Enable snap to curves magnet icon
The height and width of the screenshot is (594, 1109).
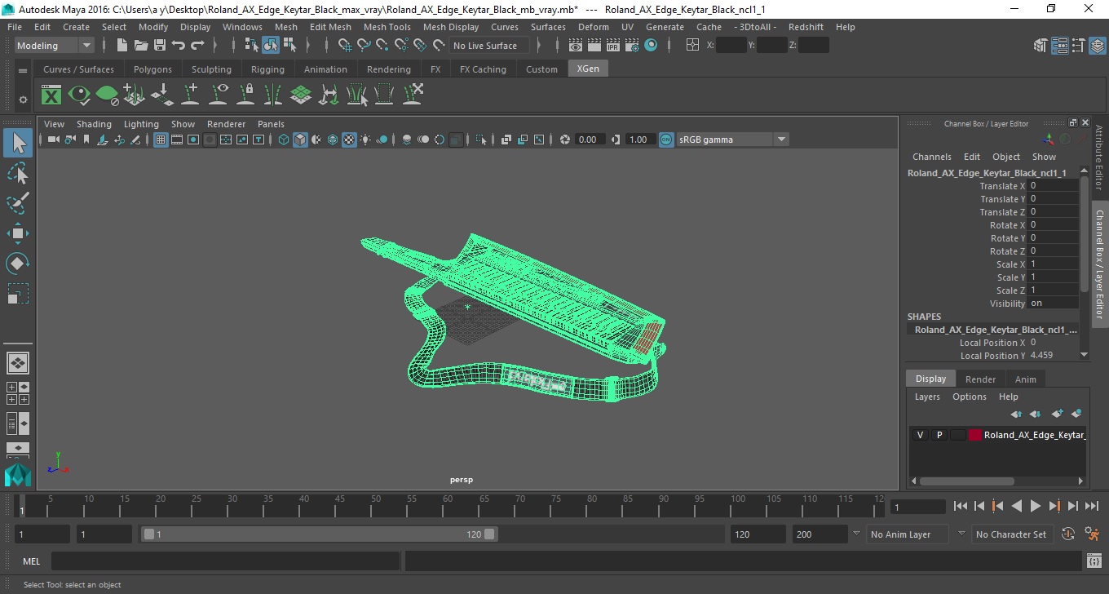pos(364,46)
